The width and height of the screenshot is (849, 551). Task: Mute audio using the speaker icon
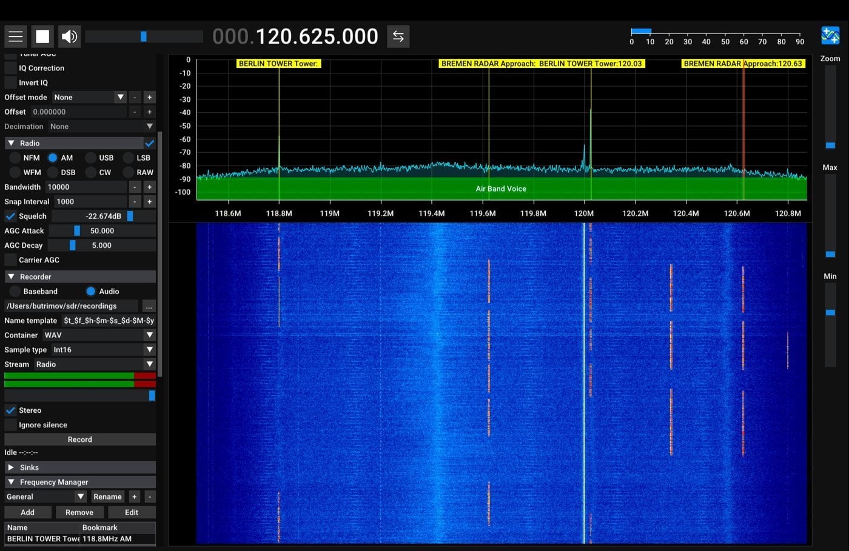point(69,36)
